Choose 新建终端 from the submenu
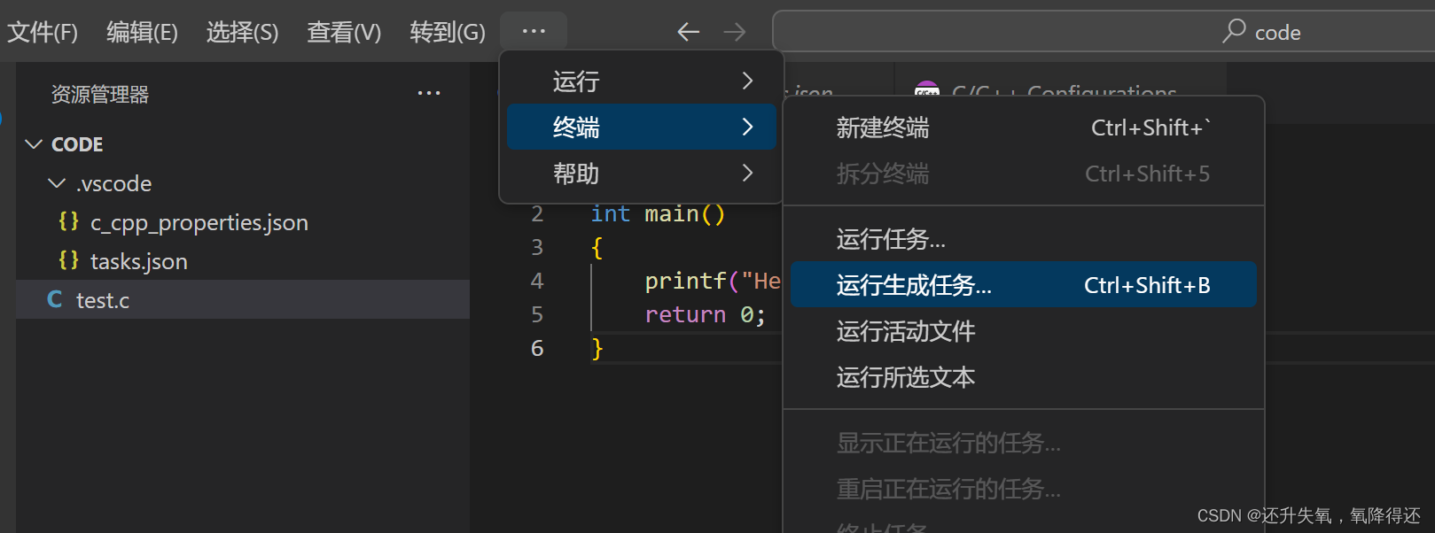Image resolution: width=1435 pixels, height=533 pixels. point(1023,127)
